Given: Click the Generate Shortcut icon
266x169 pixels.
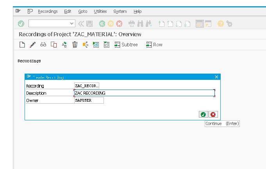Looking at the screenshot, I should 208,24.
